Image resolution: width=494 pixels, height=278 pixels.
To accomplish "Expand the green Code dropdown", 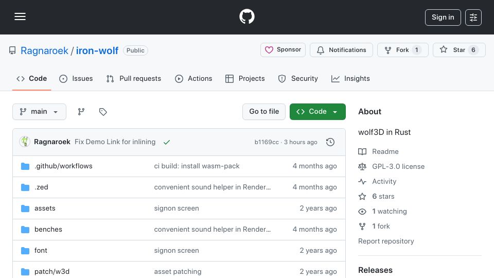I will pyautogui.click(x=317, y=112).
